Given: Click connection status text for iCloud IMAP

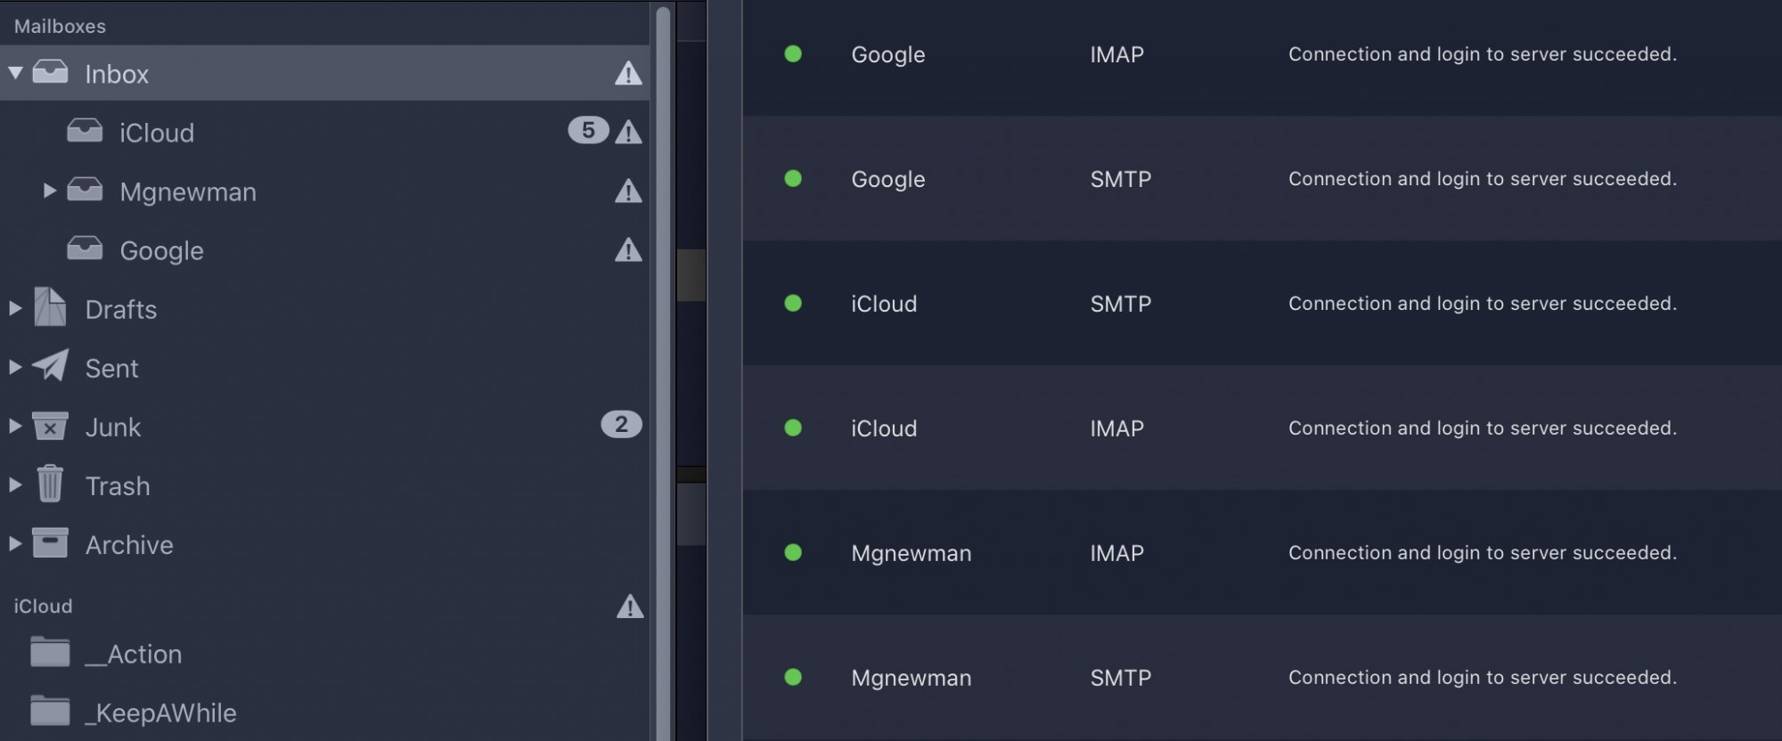Looking at the screenshot, I should (1483, 428).
